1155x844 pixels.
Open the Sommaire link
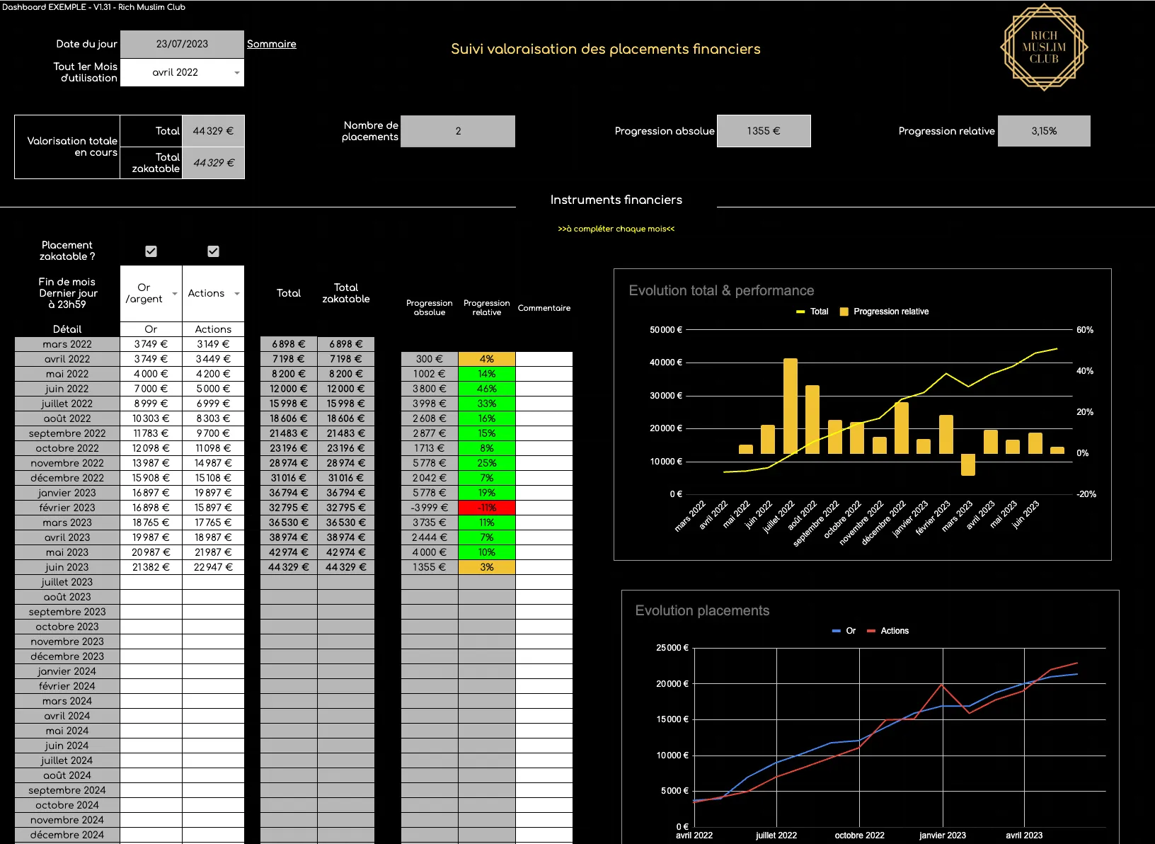[x=271, y=44]
